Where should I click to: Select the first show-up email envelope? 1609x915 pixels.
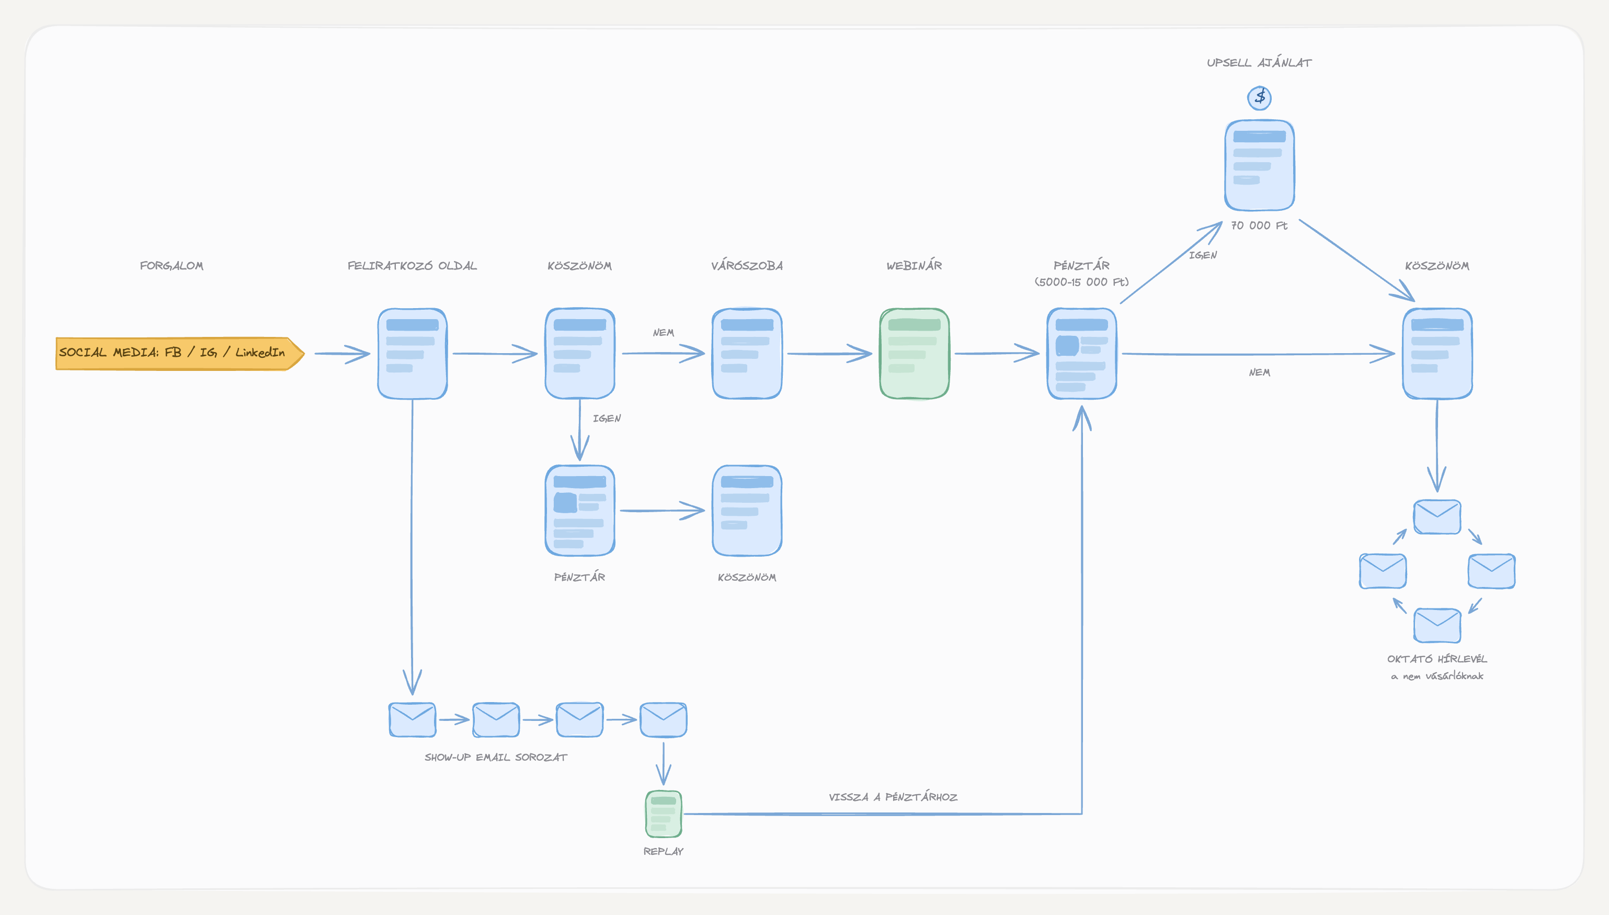pyautogui.click(x=412, y=719)
